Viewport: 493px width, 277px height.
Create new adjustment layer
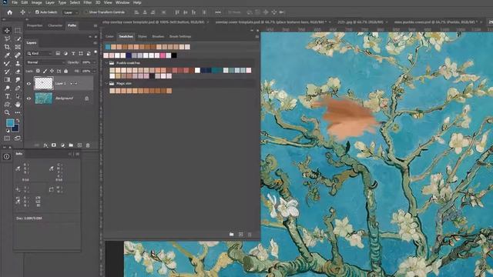click(62, 145)
